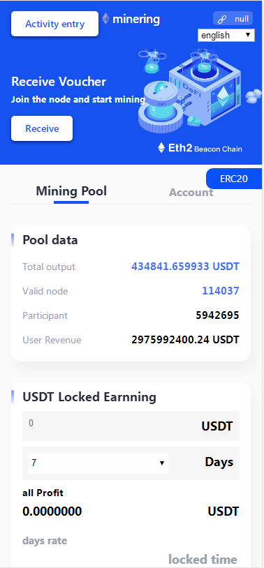Click the Total output value 434841.659933 USDT
This screenshot has width=264, height=568.
click(x=185, y=267)
